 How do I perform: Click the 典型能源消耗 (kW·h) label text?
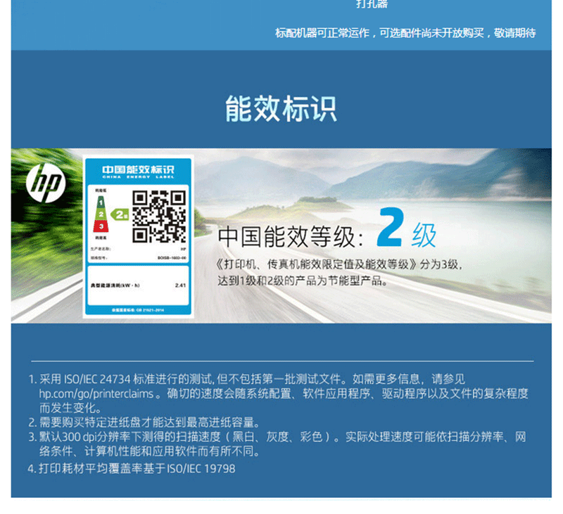(x=116, y=286)
